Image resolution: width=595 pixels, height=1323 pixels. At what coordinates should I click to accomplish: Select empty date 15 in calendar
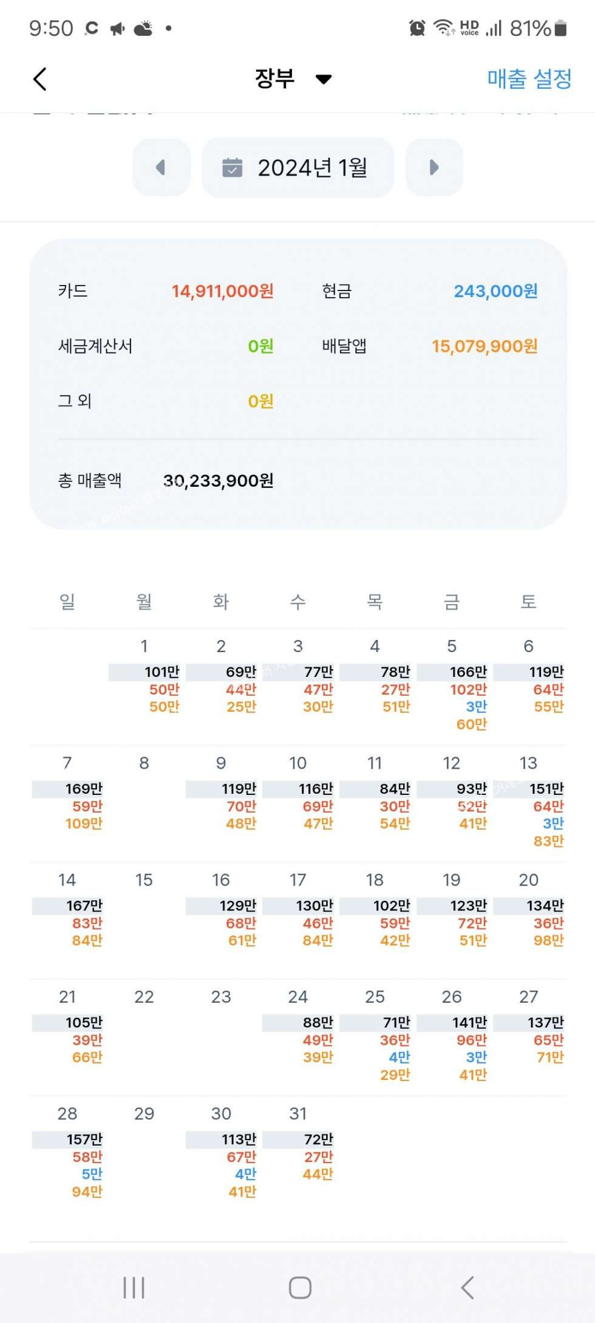click(144, 880)
